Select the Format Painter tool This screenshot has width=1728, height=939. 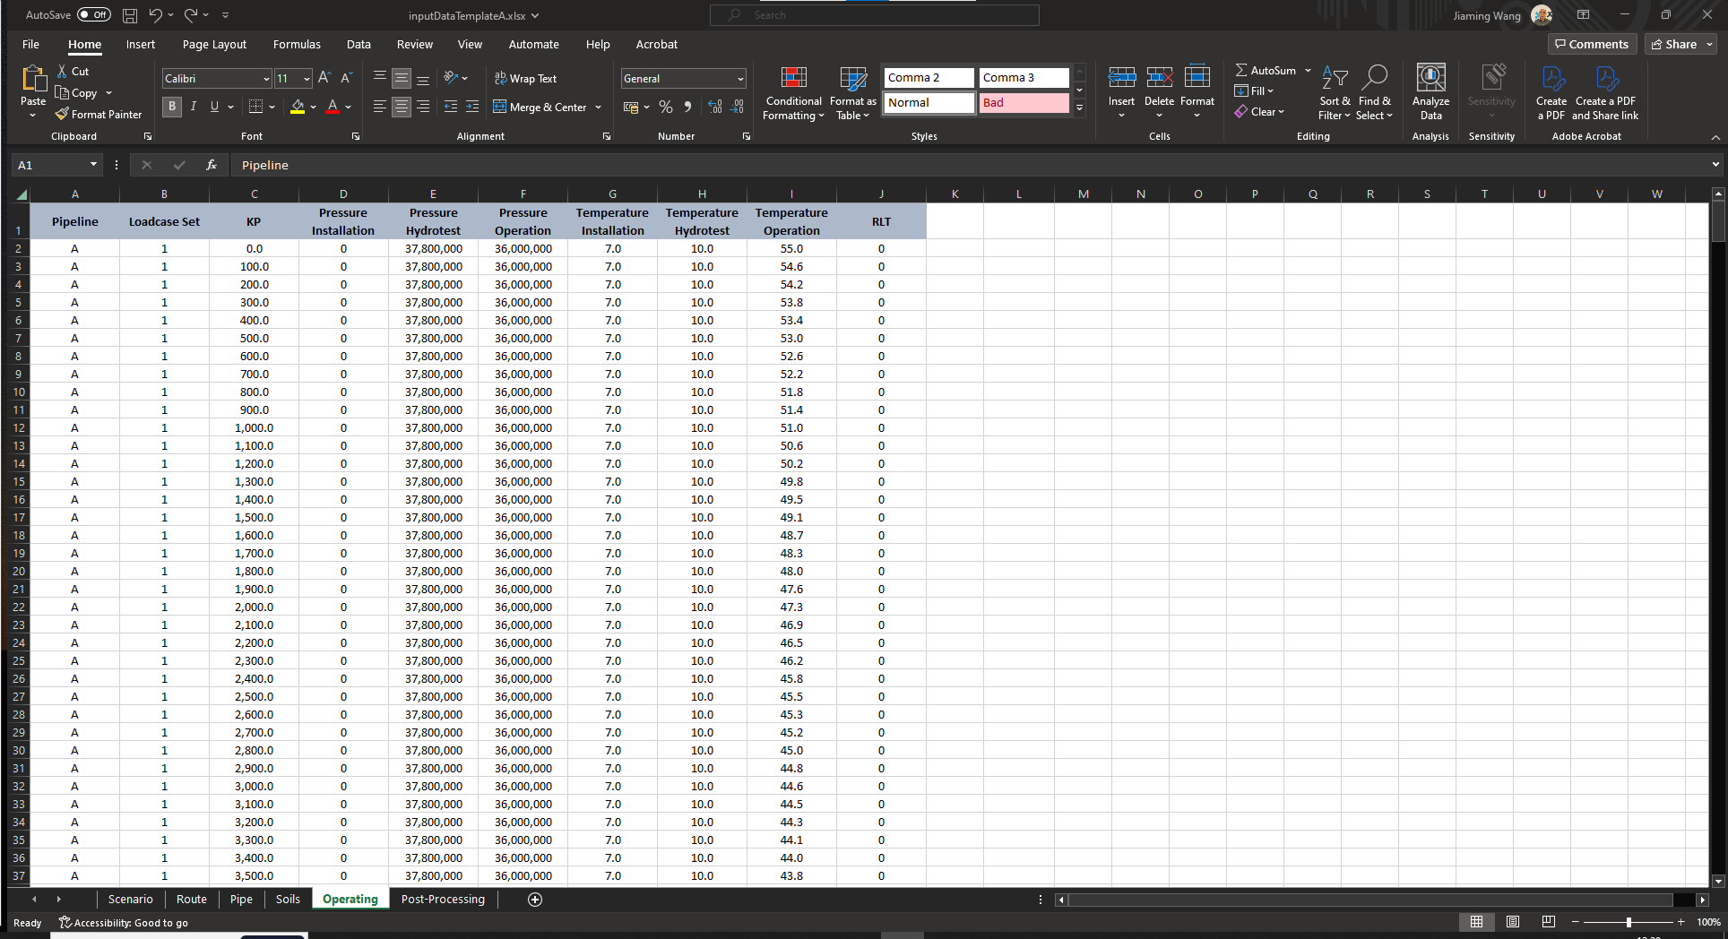click(99, 114)
